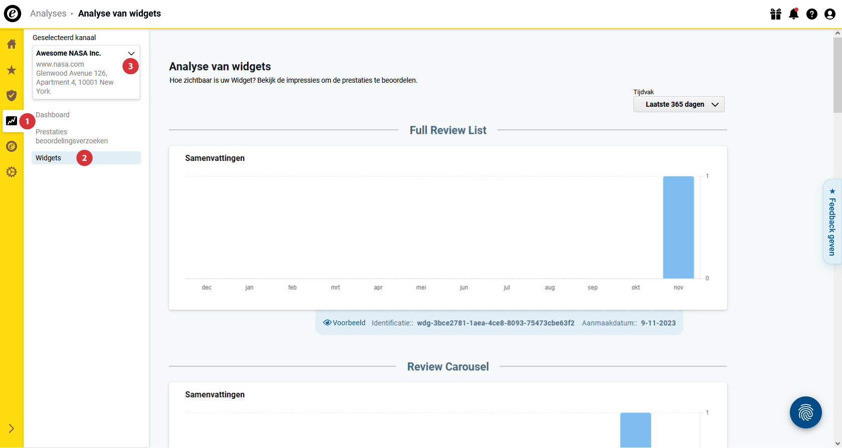This screenshot has height=448, width=842.
Task: Go to Dashboard menu item
Action: (x=53, y=115)
